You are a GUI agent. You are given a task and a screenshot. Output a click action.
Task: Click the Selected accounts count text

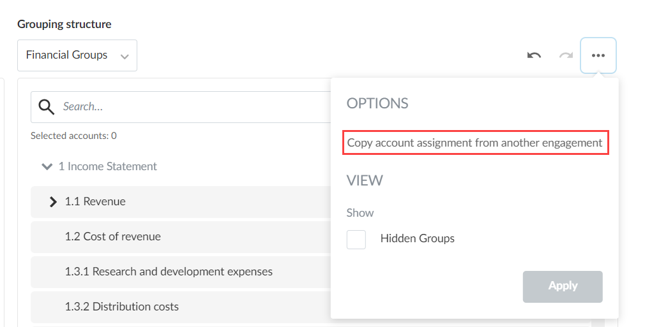[x=73, y=136]
